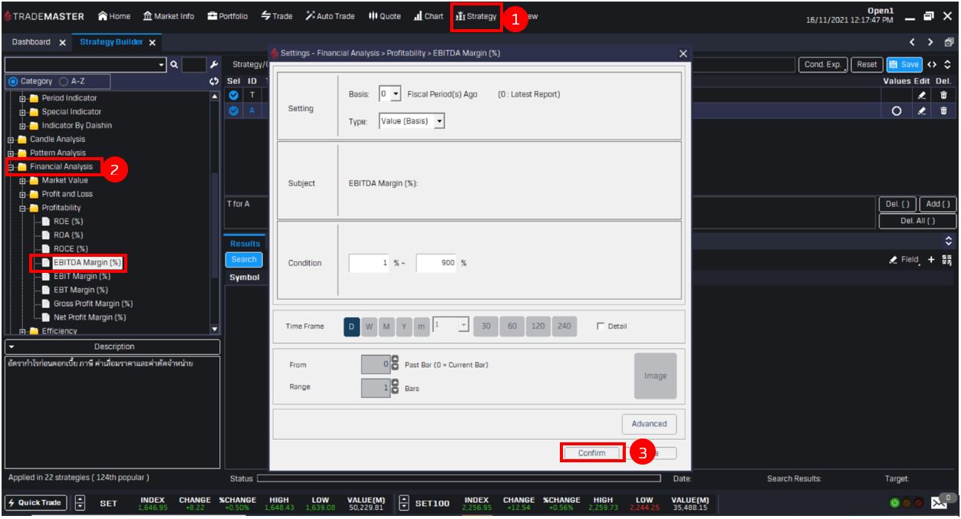Screen dimensions: 961x519
Task: Switch to the Dashboard tab
Action: pos(31,42)
